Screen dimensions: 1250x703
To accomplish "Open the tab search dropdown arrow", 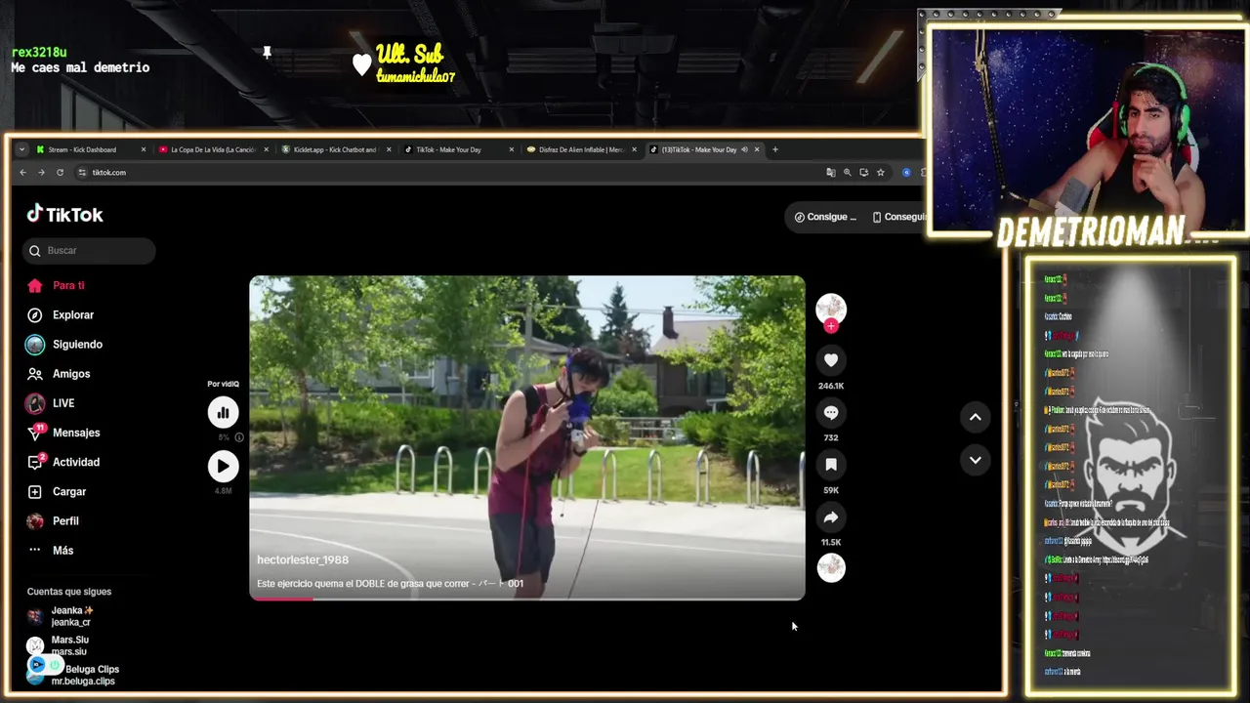I will tap(21, 149).
